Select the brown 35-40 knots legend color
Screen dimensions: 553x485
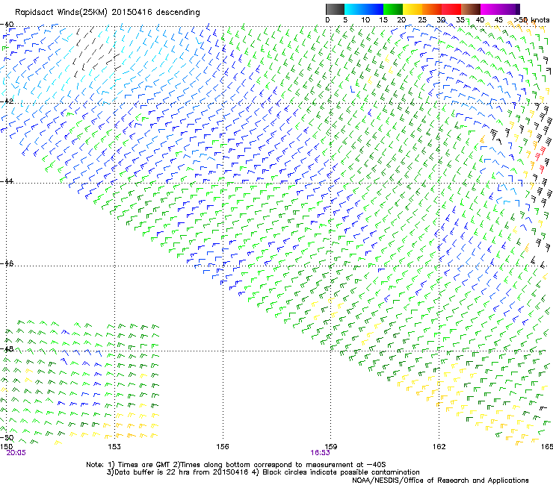point(471,9)
